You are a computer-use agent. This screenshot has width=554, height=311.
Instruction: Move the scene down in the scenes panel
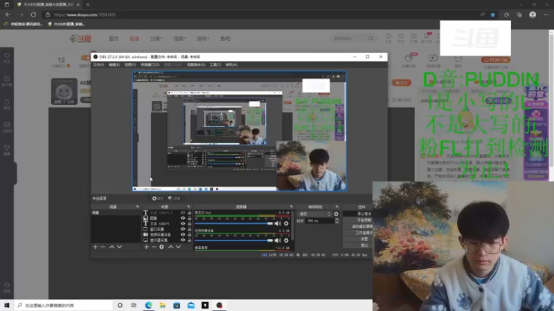coord(119,247)
